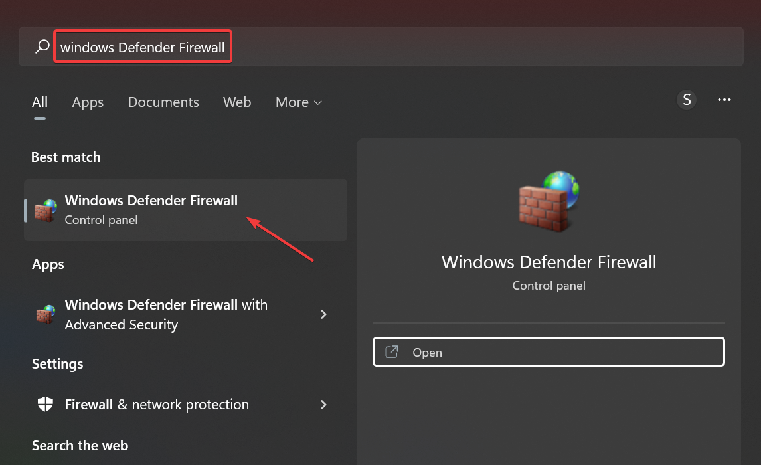Expand Firewall & network protection chevron
The width and height of the screenshot is (761, 465).
click(323, 405)
